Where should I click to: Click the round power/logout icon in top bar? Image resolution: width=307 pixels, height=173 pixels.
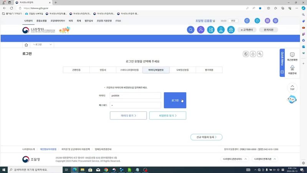257,21
